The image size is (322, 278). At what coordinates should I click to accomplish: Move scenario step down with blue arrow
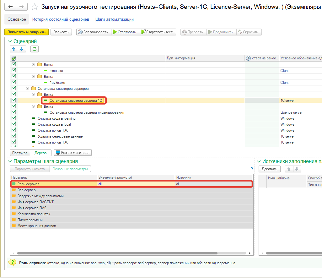pos(21,49)
